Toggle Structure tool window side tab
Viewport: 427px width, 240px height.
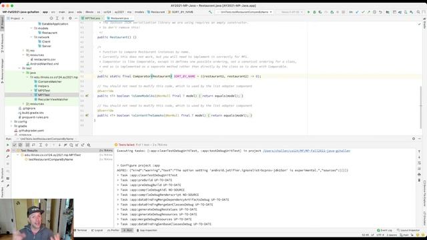click(x=2, y=175)
